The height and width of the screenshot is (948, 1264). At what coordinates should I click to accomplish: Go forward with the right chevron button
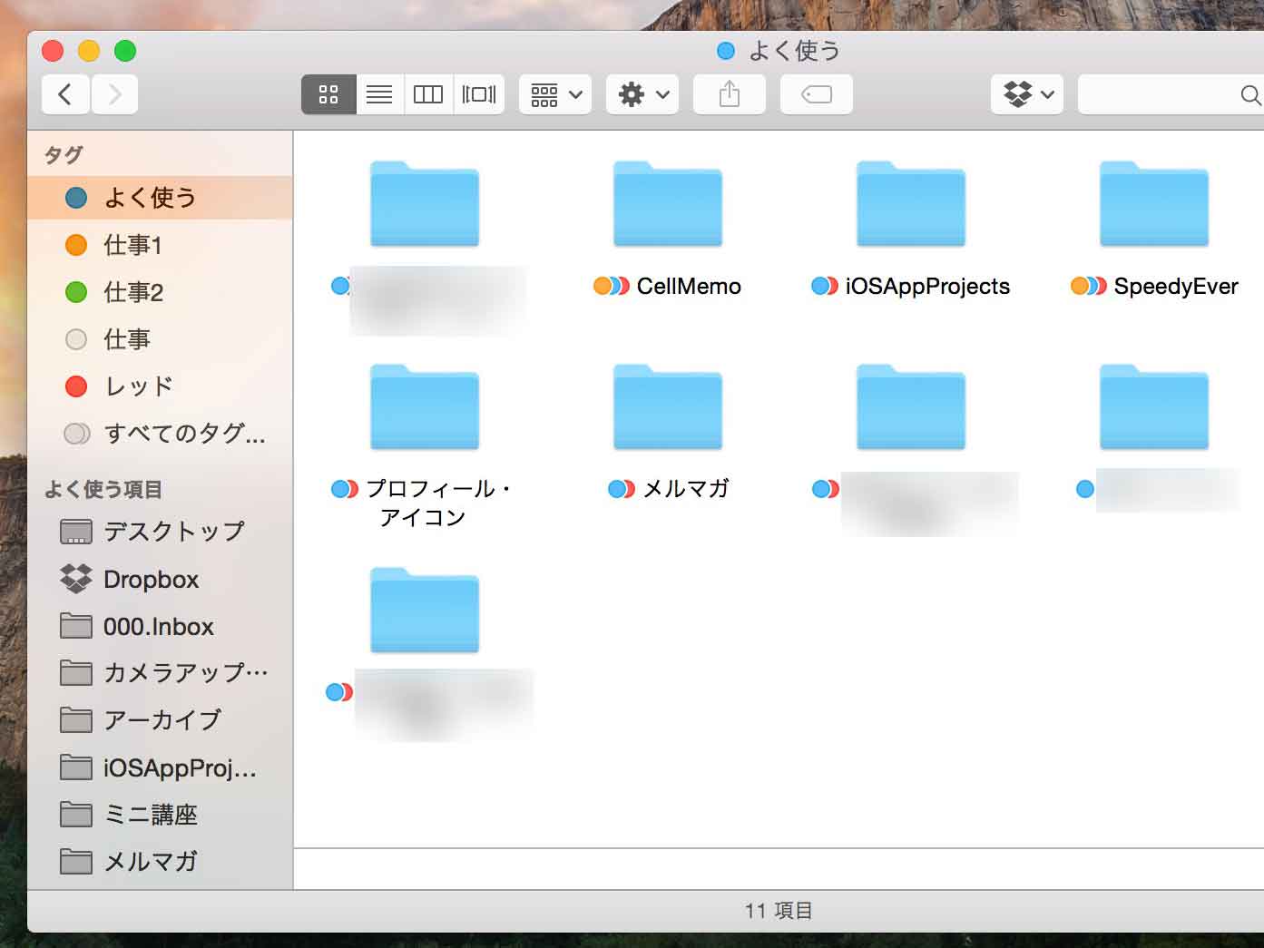(x=114, y=94)
